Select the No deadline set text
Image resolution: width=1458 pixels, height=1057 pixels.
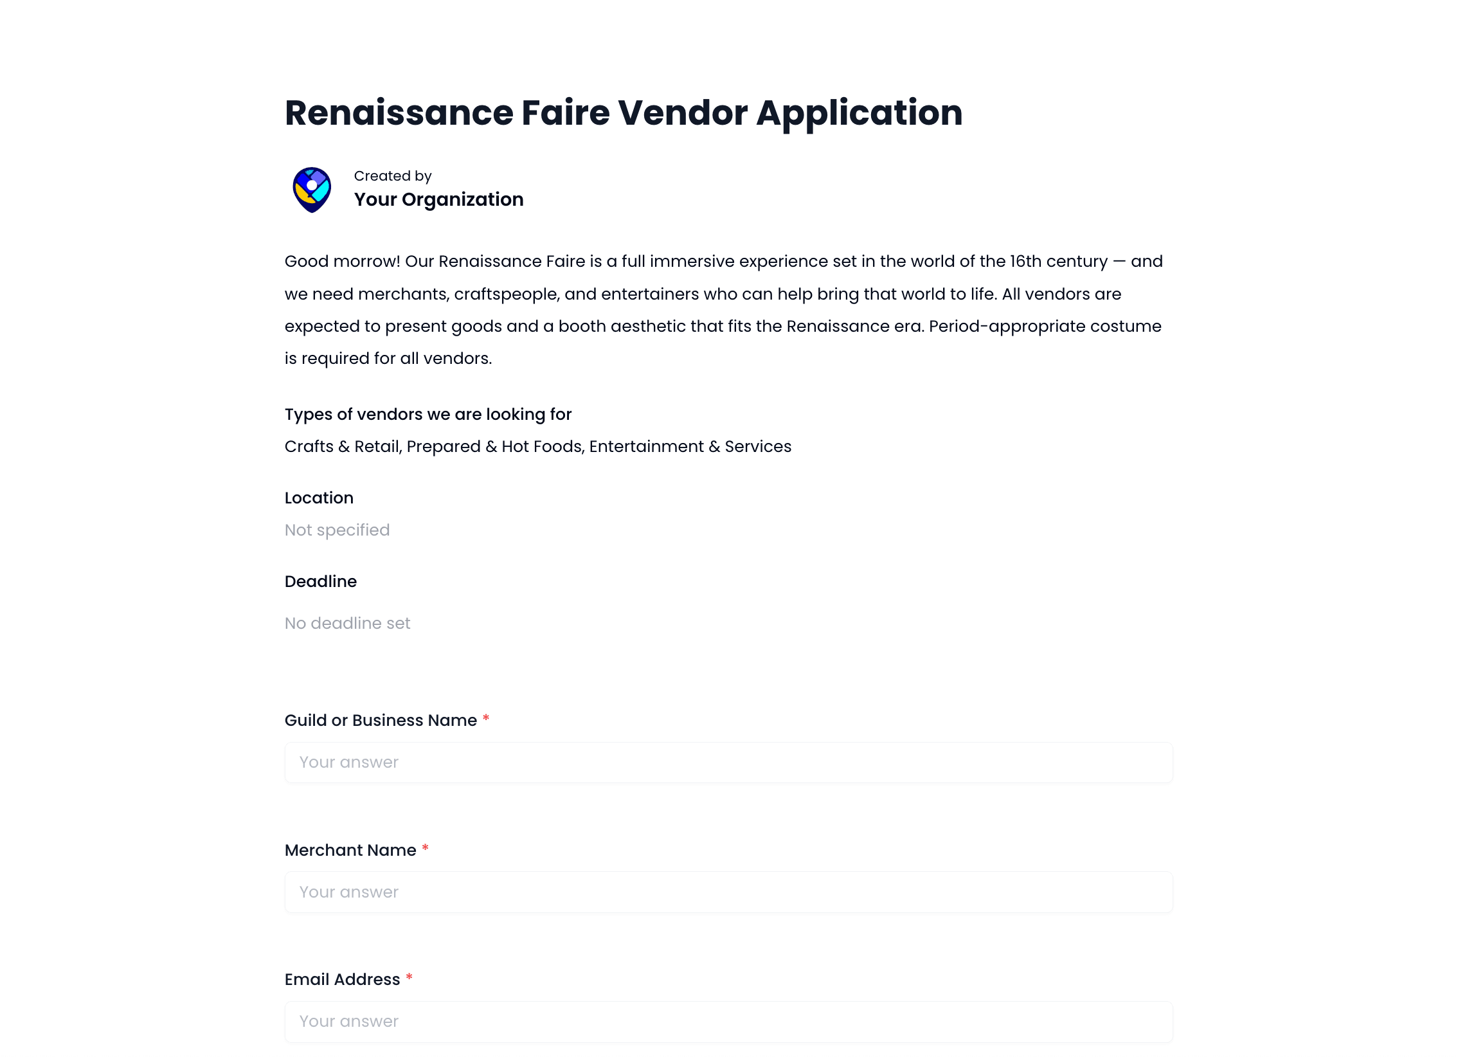click(x=346, y=622)
